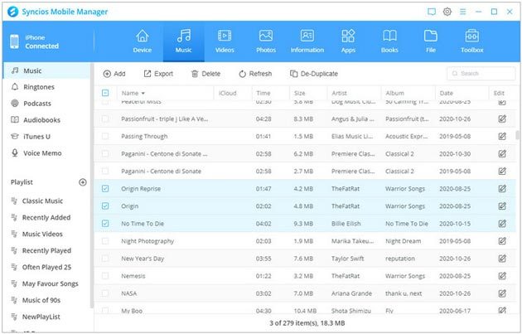Check the Passionfruit song checkbox

(105, 119)
